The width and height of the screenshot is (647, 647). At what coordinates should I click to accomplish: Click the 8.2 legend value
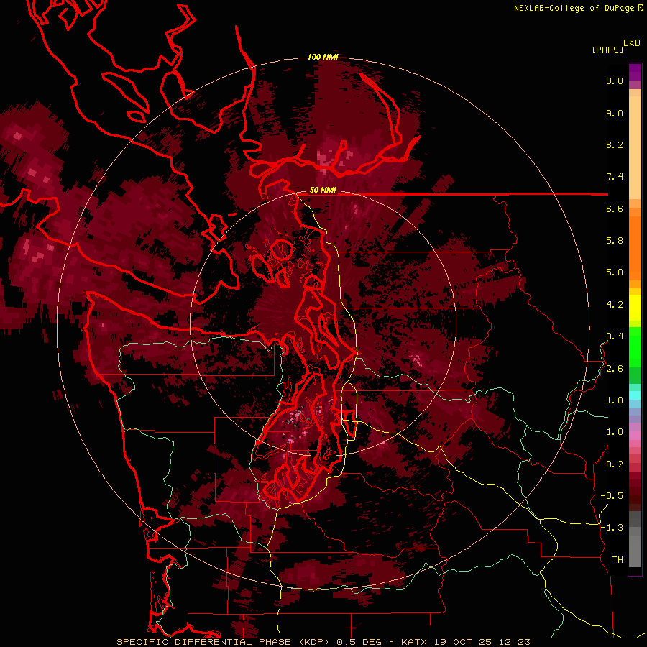click(x=615, y=144)
